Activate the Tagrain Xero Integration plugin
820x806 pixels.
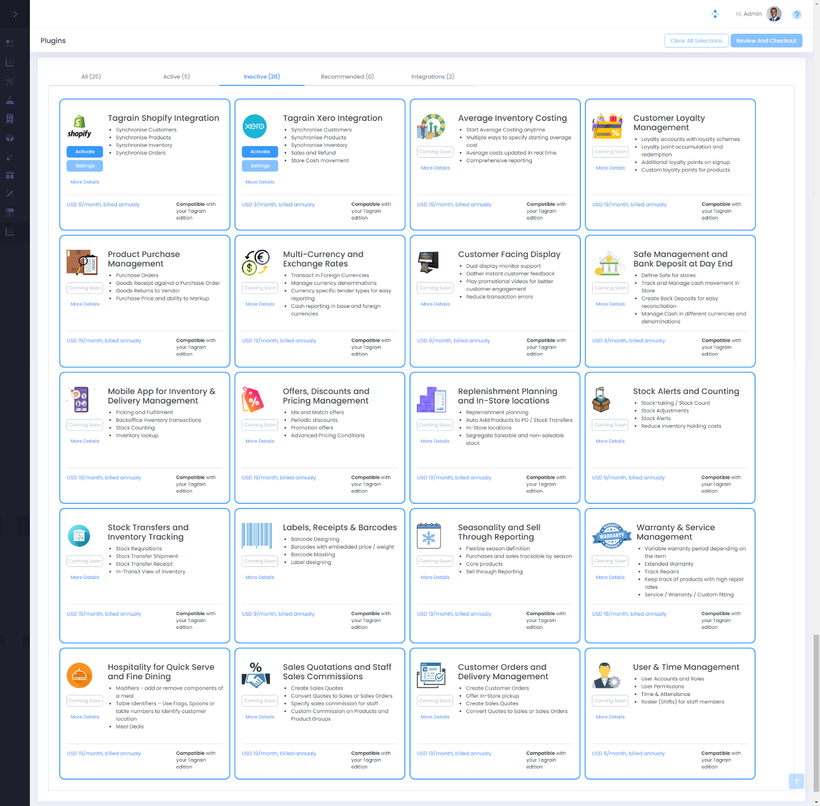tap(260, 151)
